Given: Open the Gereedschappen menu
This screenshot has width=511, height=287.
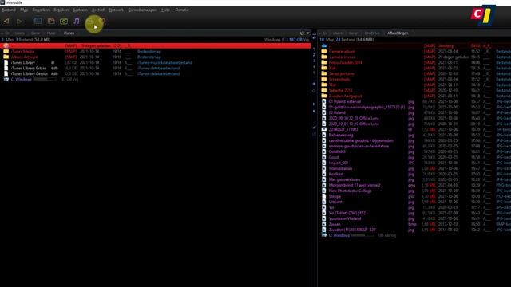Looking at the screenshot, I should [x=142, y=10].
